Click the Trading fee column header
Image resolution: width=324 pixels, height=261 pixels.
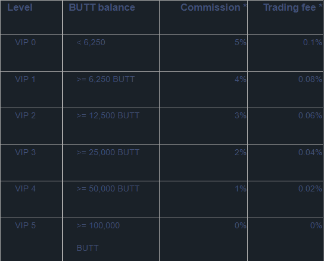285,17
